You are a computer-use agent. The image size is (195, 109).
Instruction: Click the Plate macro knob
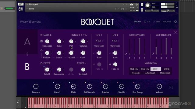[73, 87]
